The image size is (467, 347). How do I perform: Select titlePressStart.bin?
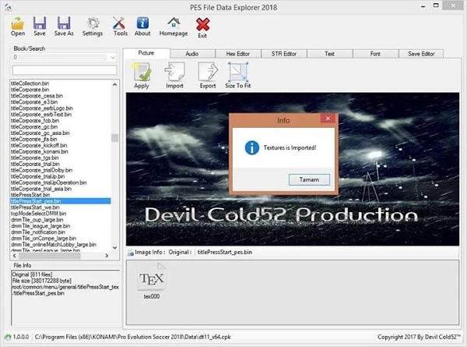30,195
